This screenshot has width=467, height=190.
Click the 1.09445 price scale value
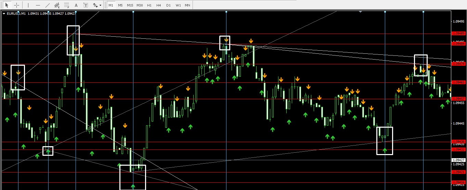458,123
